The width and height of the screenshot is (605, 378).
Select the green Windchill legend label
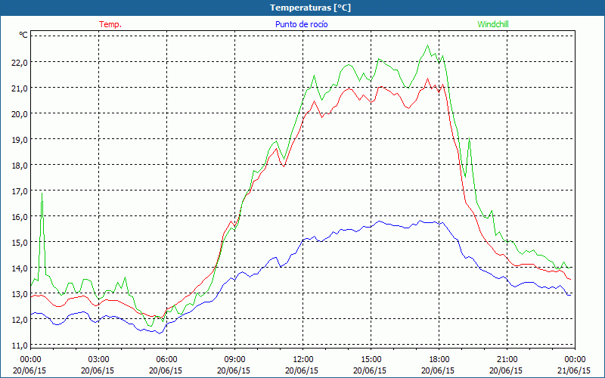click(x=494, y=24)
